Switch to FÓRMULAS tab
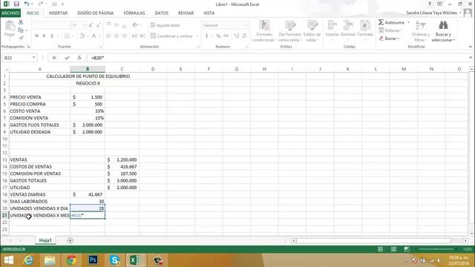 click(x=134, y=13)
